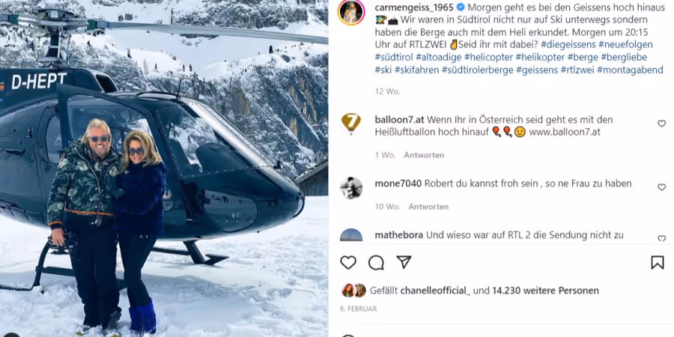
Task: Open mathebora profile avatar
Action: point(351,235)
